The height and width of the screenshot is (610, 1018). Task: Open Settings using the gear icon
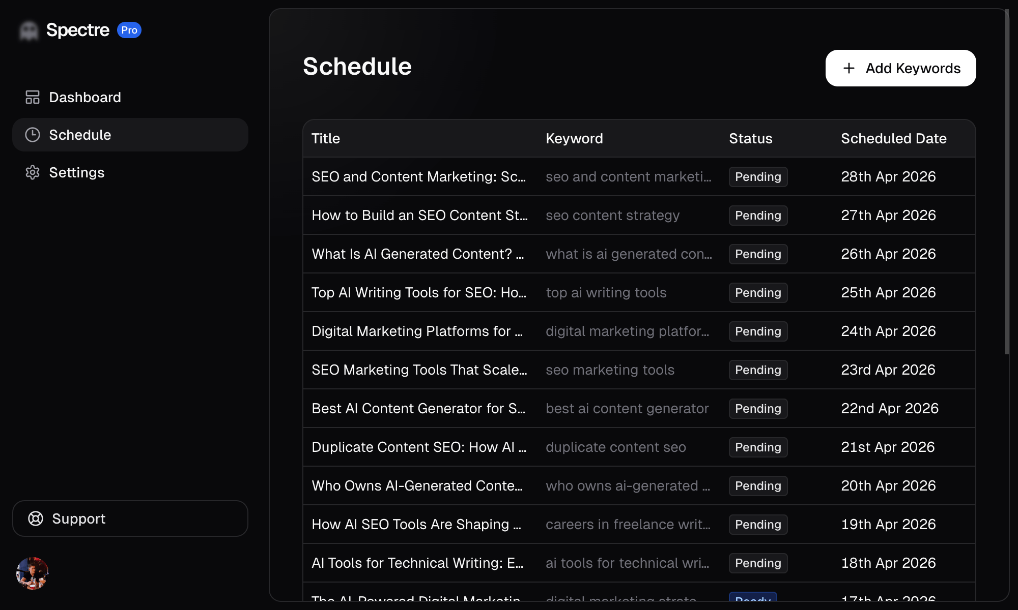(32, 172)
